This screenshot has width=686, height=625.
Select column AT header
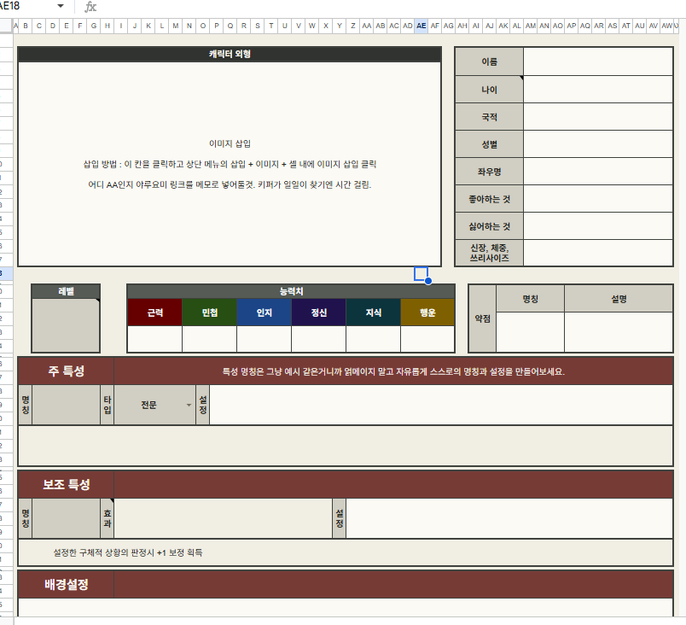pyautogui.click(x=626, y=26)
